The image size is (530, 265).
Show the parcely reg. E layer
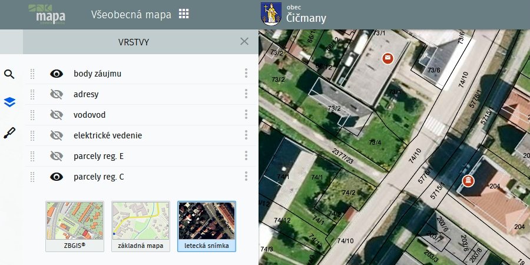click(57, 156)
